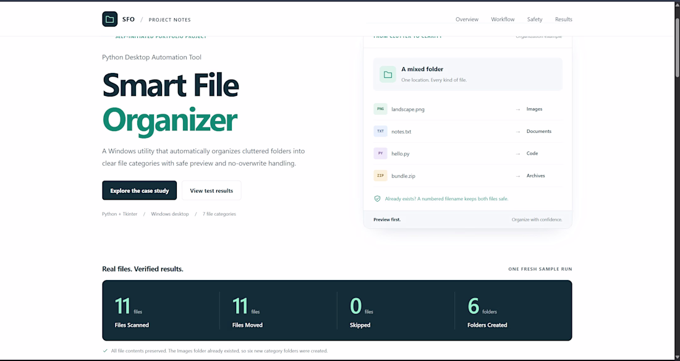Click the shield check icon
Image resolution: width=680 pixels, height=361 pixels.
[x=377, y=198]
